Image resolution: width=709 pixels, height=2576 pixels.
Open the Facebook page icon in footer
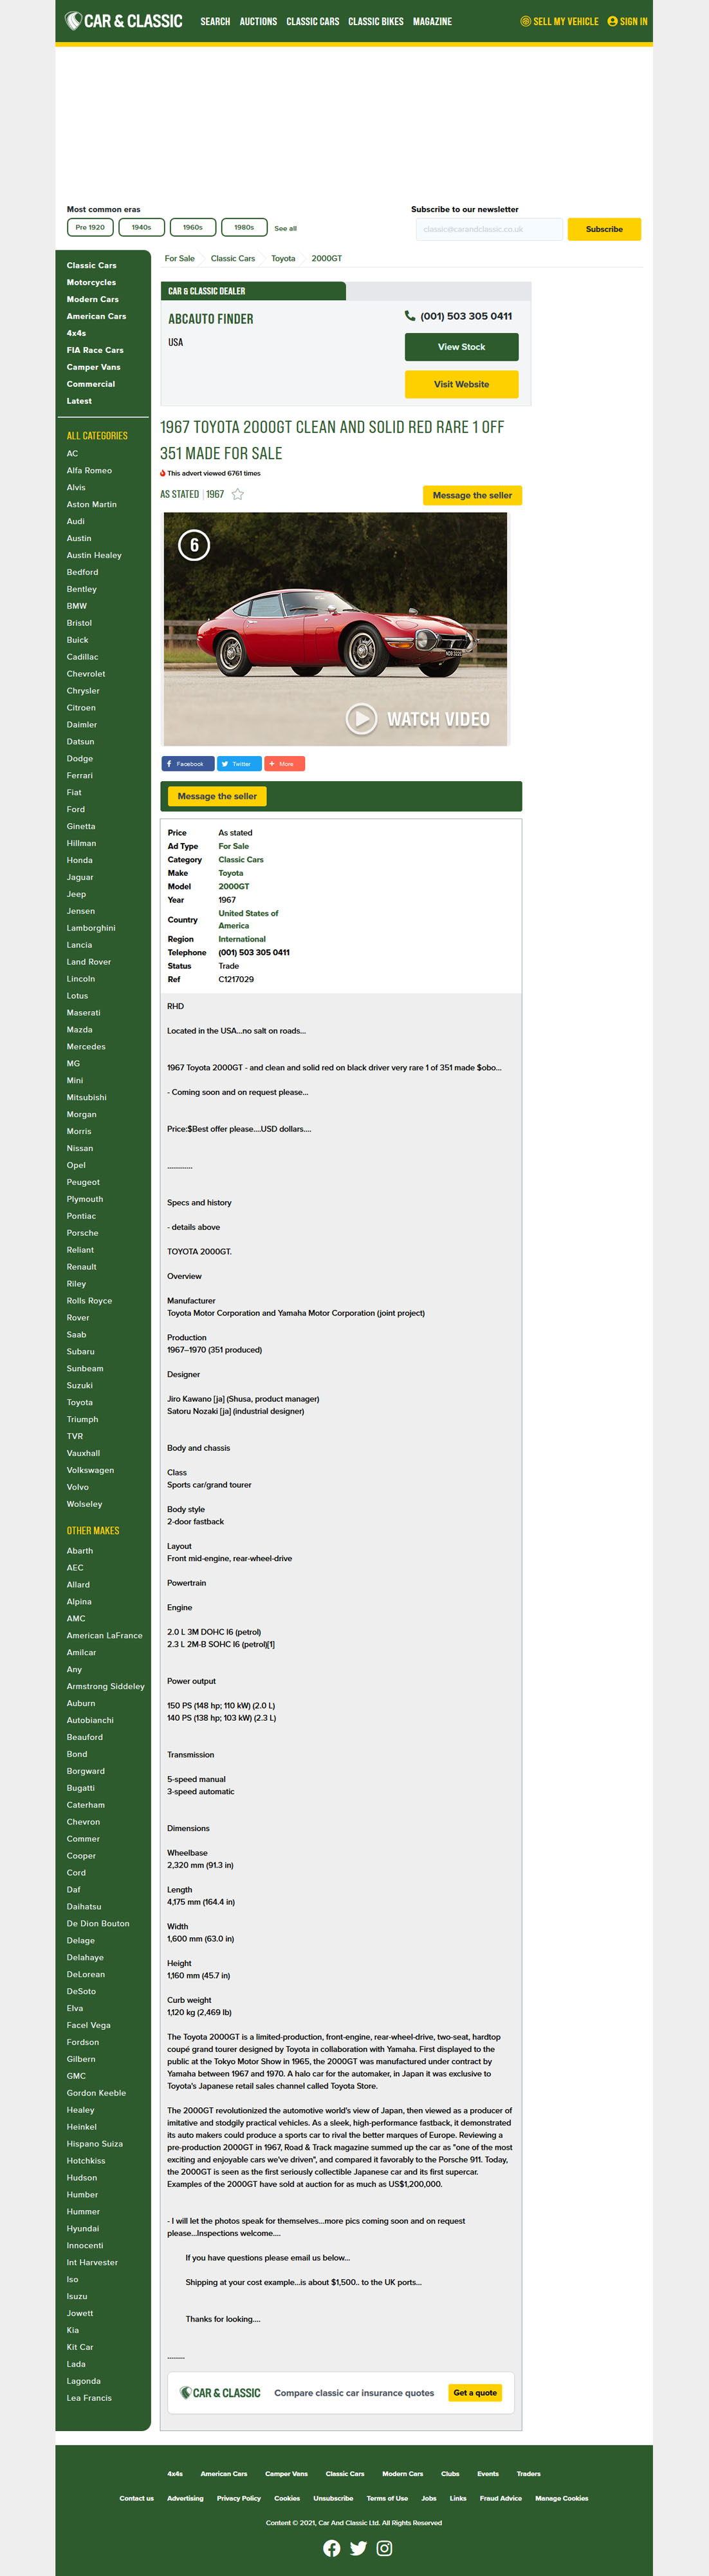331,2548
